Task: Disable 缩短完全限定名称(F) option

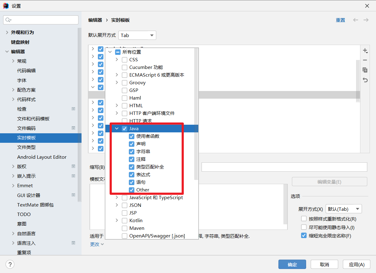Action: tap(304, 236)
